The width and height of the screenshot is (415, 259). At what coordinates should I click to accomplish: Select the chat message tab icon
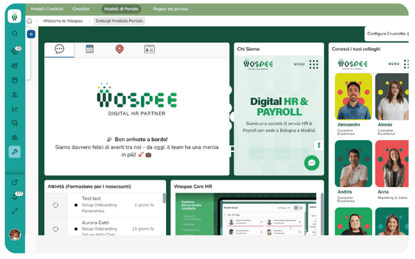tap(59, 49)
